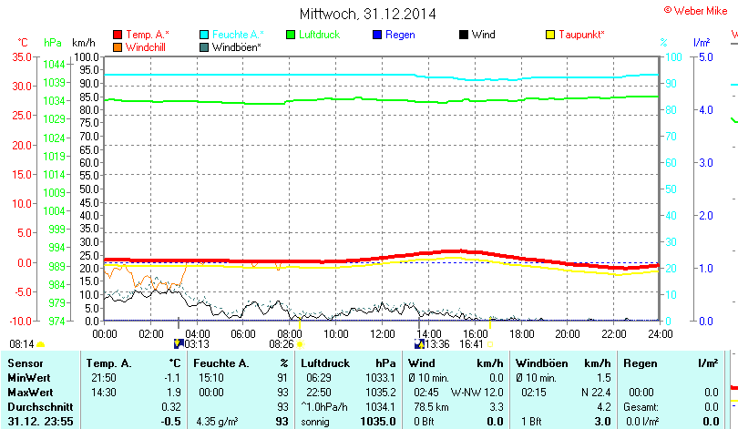The width and height of the screenshot is (738, 429).
Task: Click the Windböen* legend label
Action: point(236,47)
